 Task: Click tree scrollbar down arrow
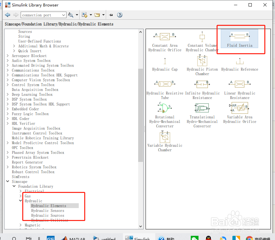(x=140, y=226)
